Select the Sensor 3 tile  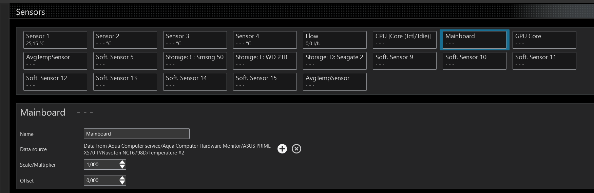pyautogui.click(x=195, y=40)
